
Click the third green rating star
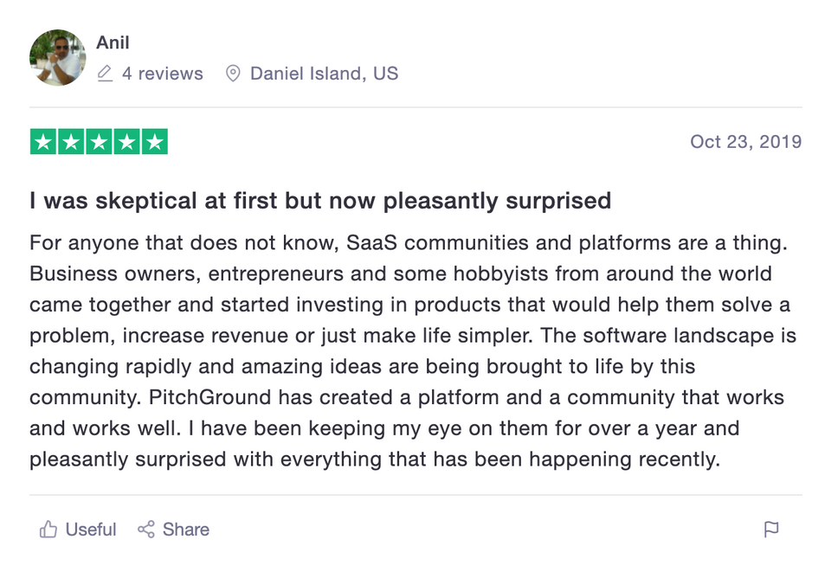[99, 142]
